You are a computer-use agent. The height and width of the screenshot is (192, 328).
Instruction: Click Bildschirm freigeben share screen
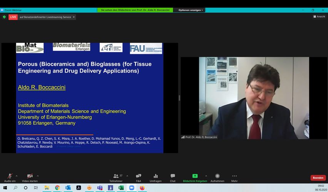click(x=195, y=177)
